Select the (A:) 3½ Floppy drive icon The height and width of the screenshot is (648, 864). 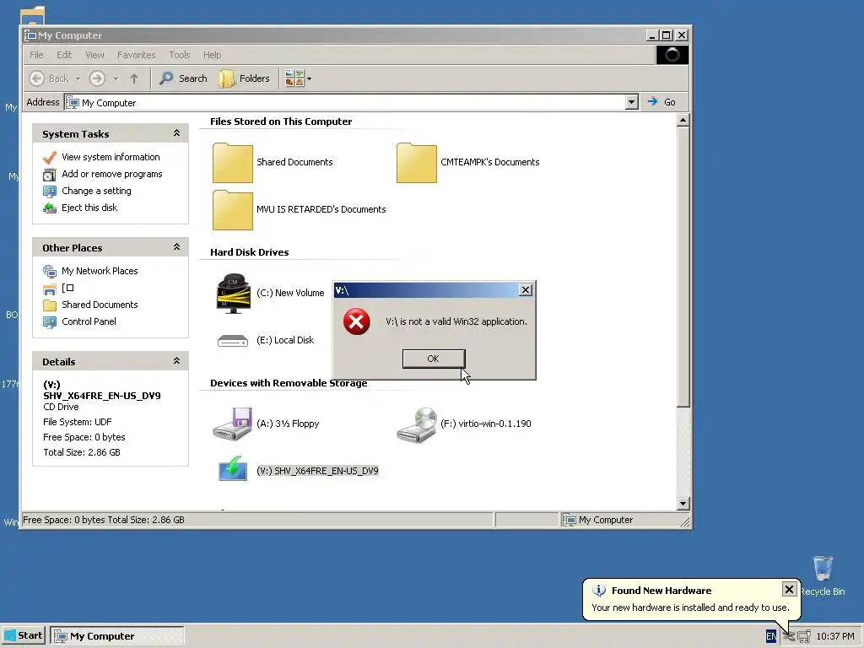pos(233,424)
